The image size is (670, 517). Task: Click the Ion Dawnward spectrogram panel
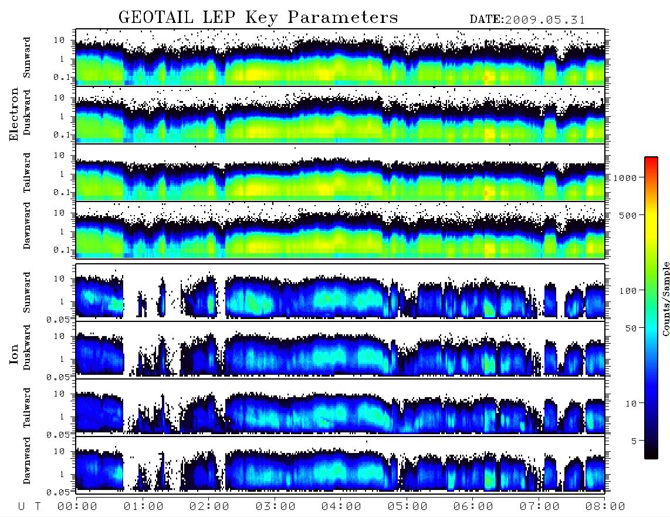pos(340,464)
